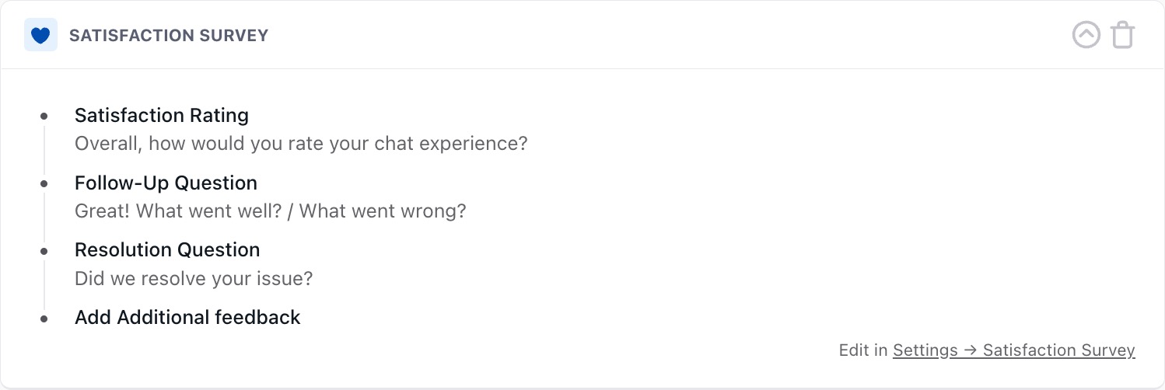Click the bullet beside Satisfaction Rating
Viewport: 1165px width, 390px height.
click(x=44, y=117)
